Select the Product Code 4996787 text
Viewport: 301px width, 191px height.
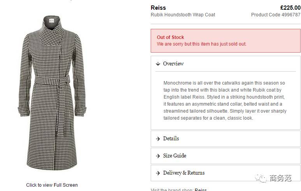click(276, 15)
